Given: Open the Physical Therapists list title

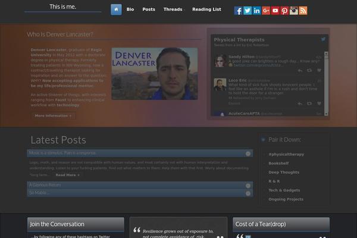Looking at the screenshot, I should [x=239, y=40].
